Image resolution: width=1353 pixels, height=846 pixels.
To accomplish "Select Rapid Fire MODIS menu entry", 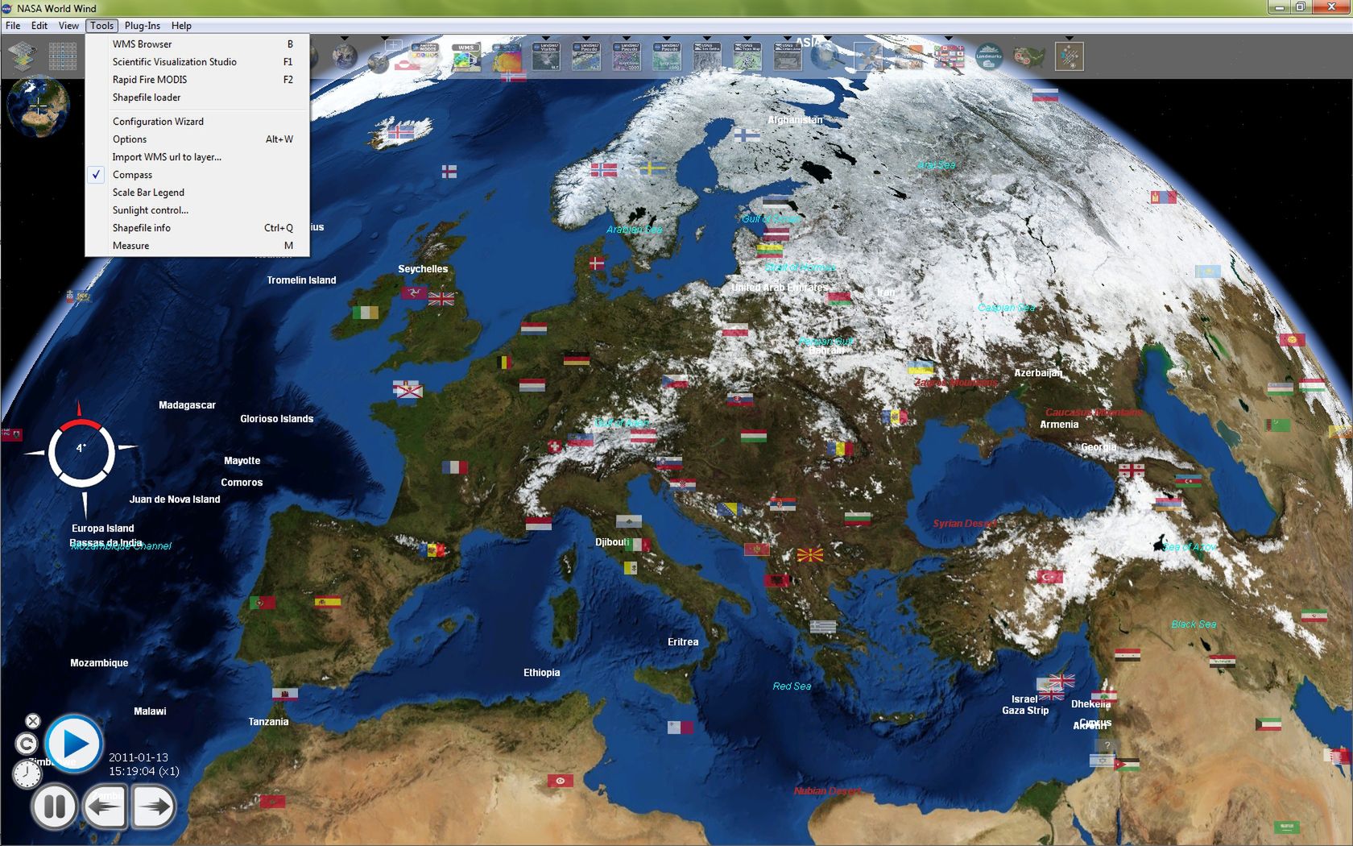I will point(197,80).
